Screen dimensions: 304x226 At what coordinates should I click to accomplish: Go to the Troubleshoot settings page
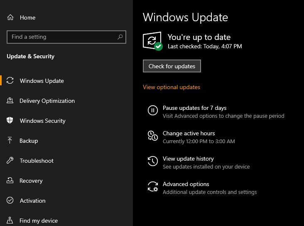pos(37,161)
